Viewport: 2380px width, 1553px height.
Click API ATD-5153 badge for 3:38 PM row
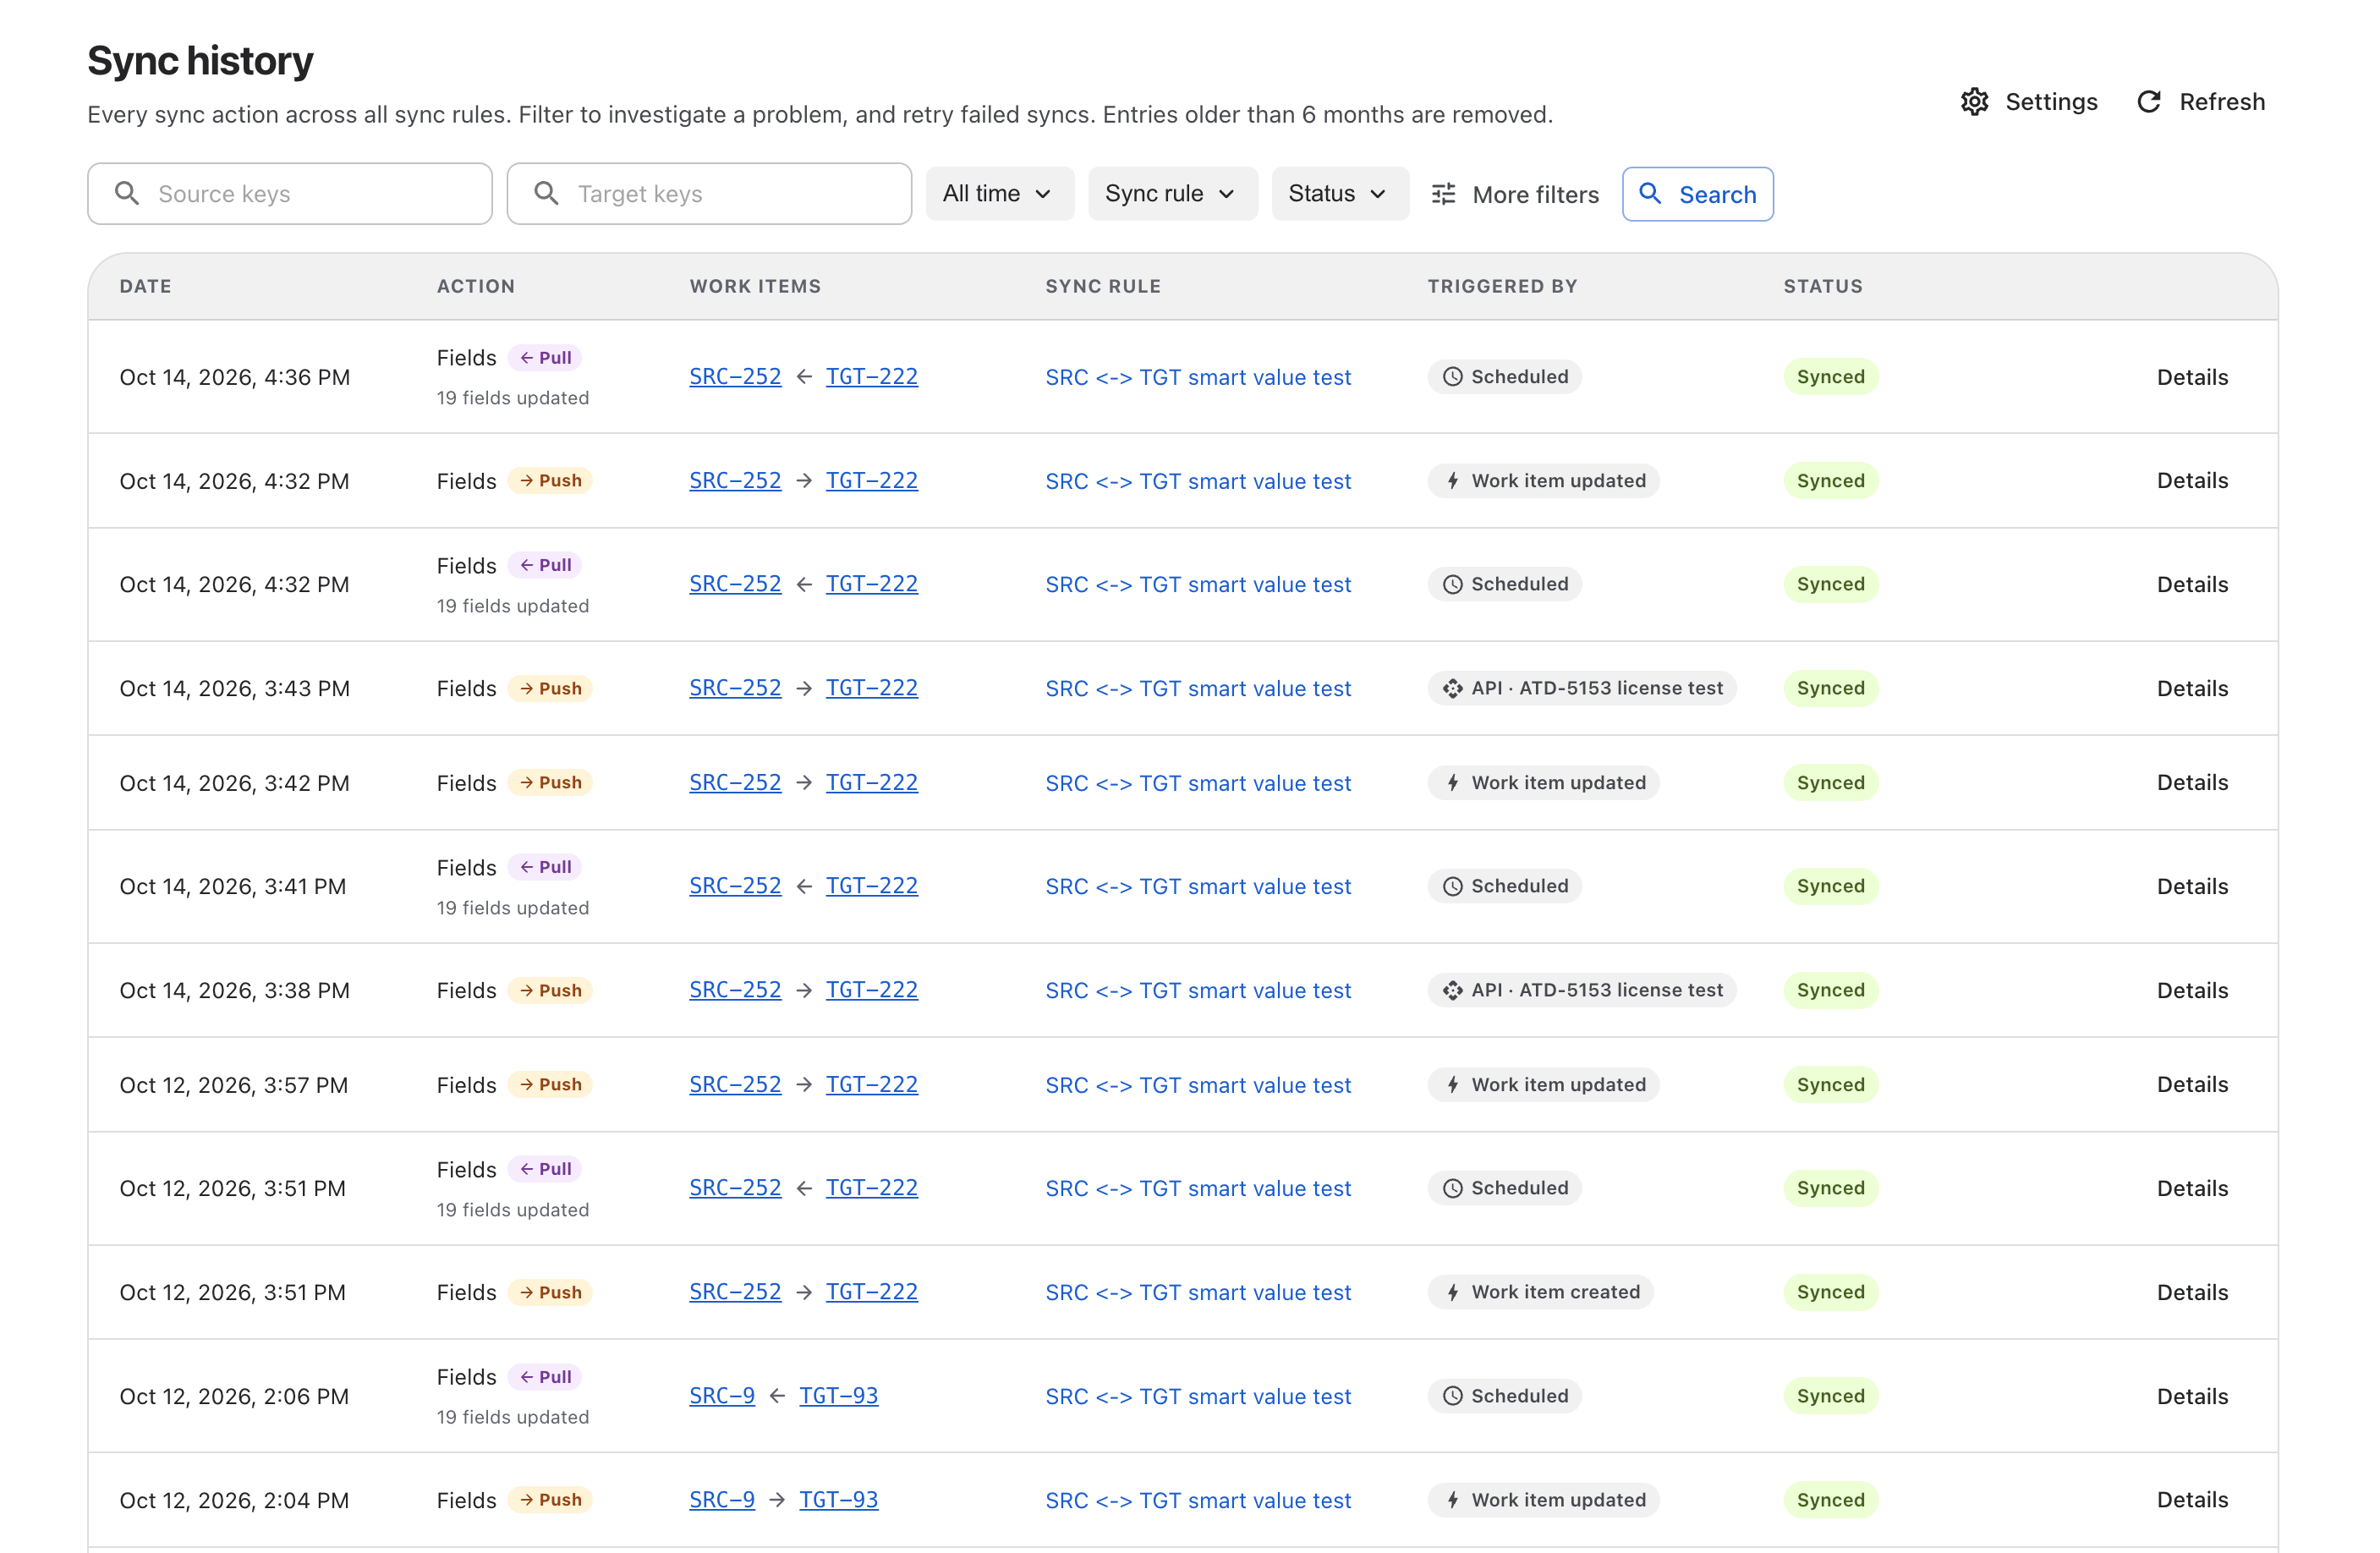point(1581,990)
